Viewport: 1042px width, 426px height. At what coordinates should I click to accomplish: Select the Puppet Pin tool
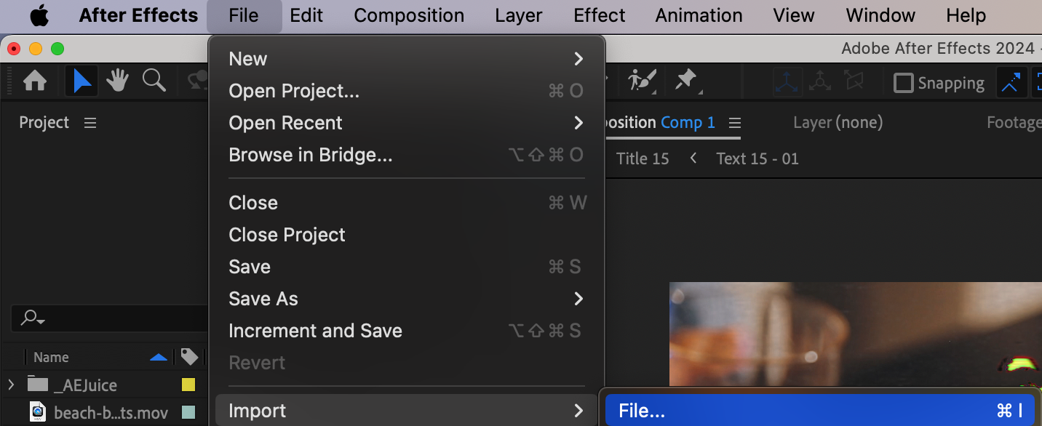(685, 80)
